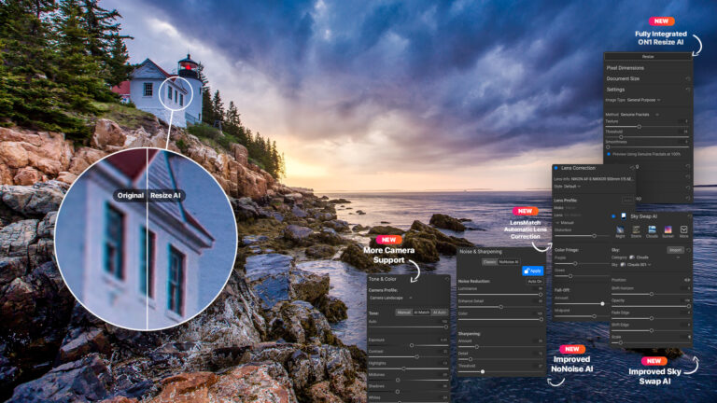Adjust the Luminance noise reduction slider

(x=541, y=295)
